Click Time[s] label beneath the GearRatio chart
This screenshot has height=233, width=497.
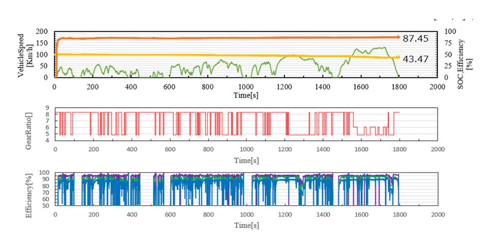pos(247,160)
